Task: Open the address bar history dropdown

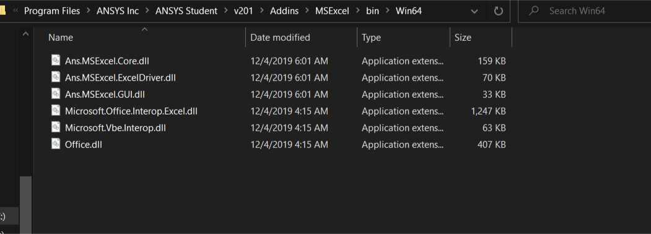Action: tap(474, 12)
